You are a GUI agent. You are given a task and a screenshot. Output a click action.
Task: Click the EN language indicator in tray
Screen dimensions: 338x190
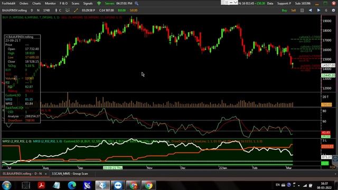click(278, 185)
